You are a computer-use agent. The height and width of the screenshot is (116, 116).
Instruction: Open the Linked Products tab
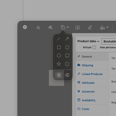(x=92, y=74)
